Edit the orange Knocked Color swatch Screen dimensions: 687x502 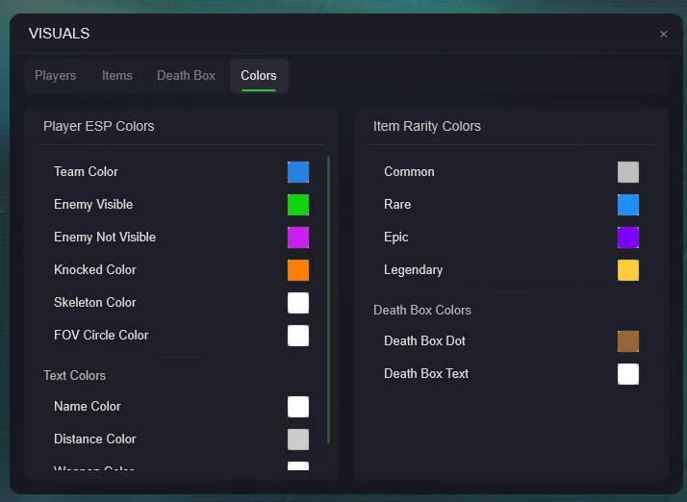(x=298, y=270)
